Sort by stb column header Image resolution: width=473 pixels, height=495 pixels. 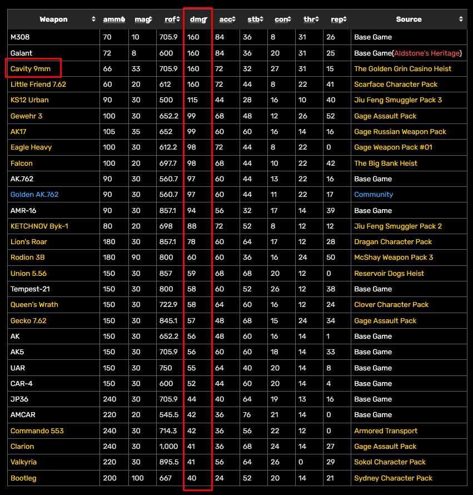253,19
